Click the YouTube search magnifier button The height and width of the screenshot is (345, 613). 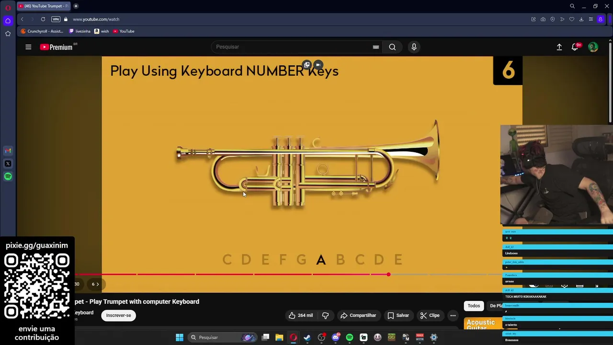click(392, 47)
